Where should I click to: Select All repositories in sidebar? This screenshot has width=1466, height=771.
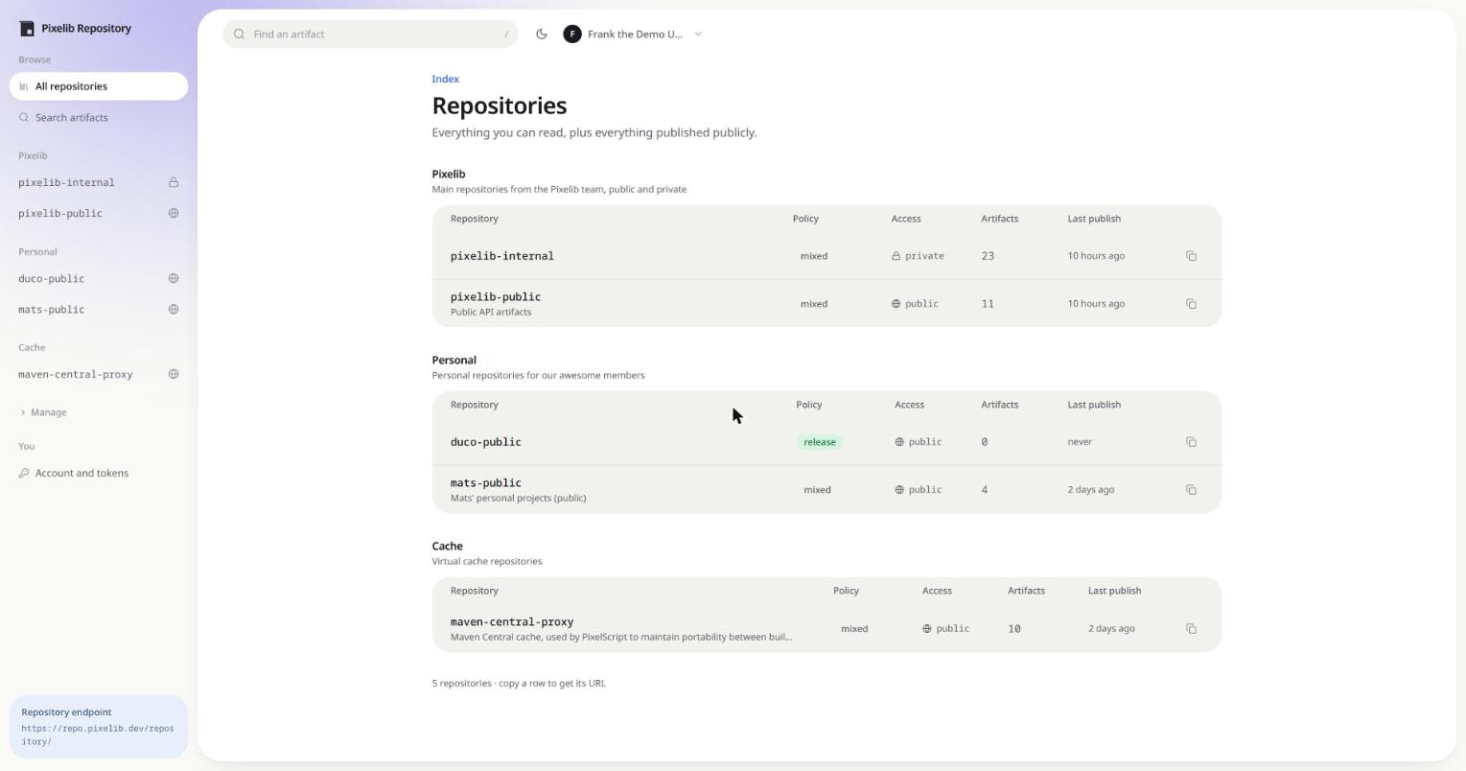pos(99,86)
